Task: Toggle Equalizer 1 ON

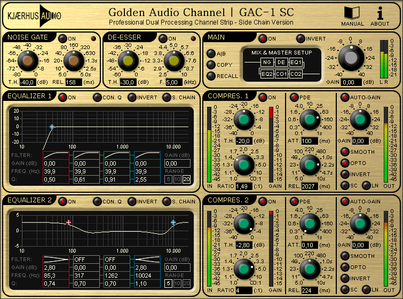Action: [62, 97]
